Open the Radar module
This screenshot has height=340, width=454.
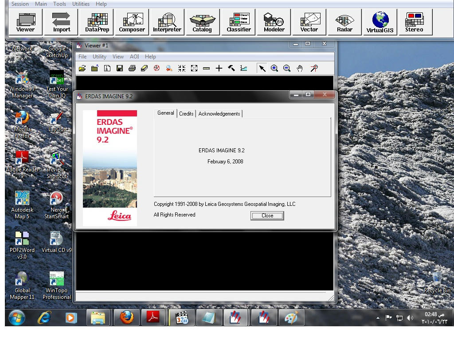344,22
